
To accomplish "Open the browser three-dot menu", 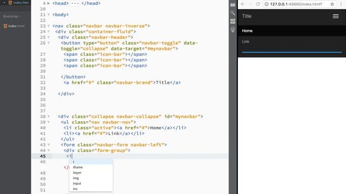I will click(341, 4).
